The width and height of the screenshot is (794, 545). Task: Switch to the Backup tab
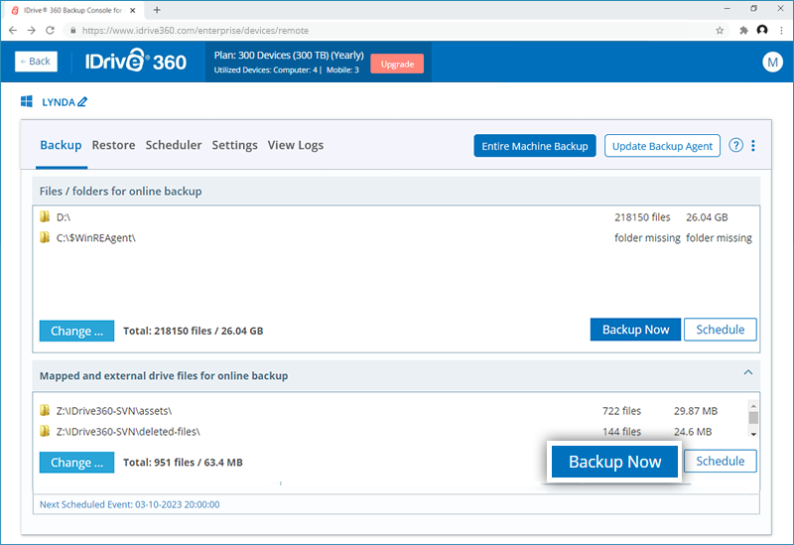(x=61, y=145)
